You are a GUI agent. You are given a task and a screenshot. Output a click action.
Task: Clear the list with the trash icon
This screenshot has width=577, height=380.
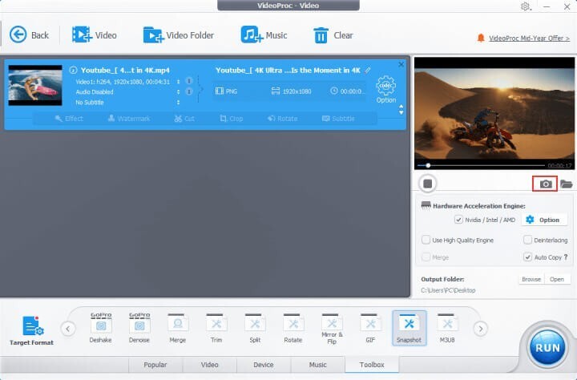tap(333, 35)
